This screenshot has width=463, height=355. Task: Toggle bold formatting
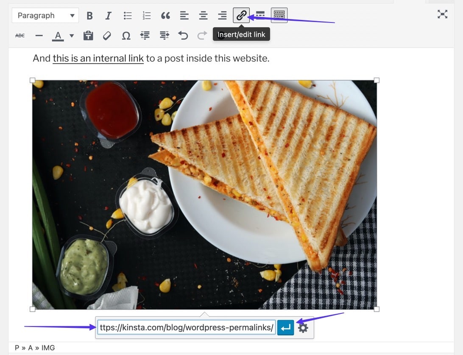89,15
